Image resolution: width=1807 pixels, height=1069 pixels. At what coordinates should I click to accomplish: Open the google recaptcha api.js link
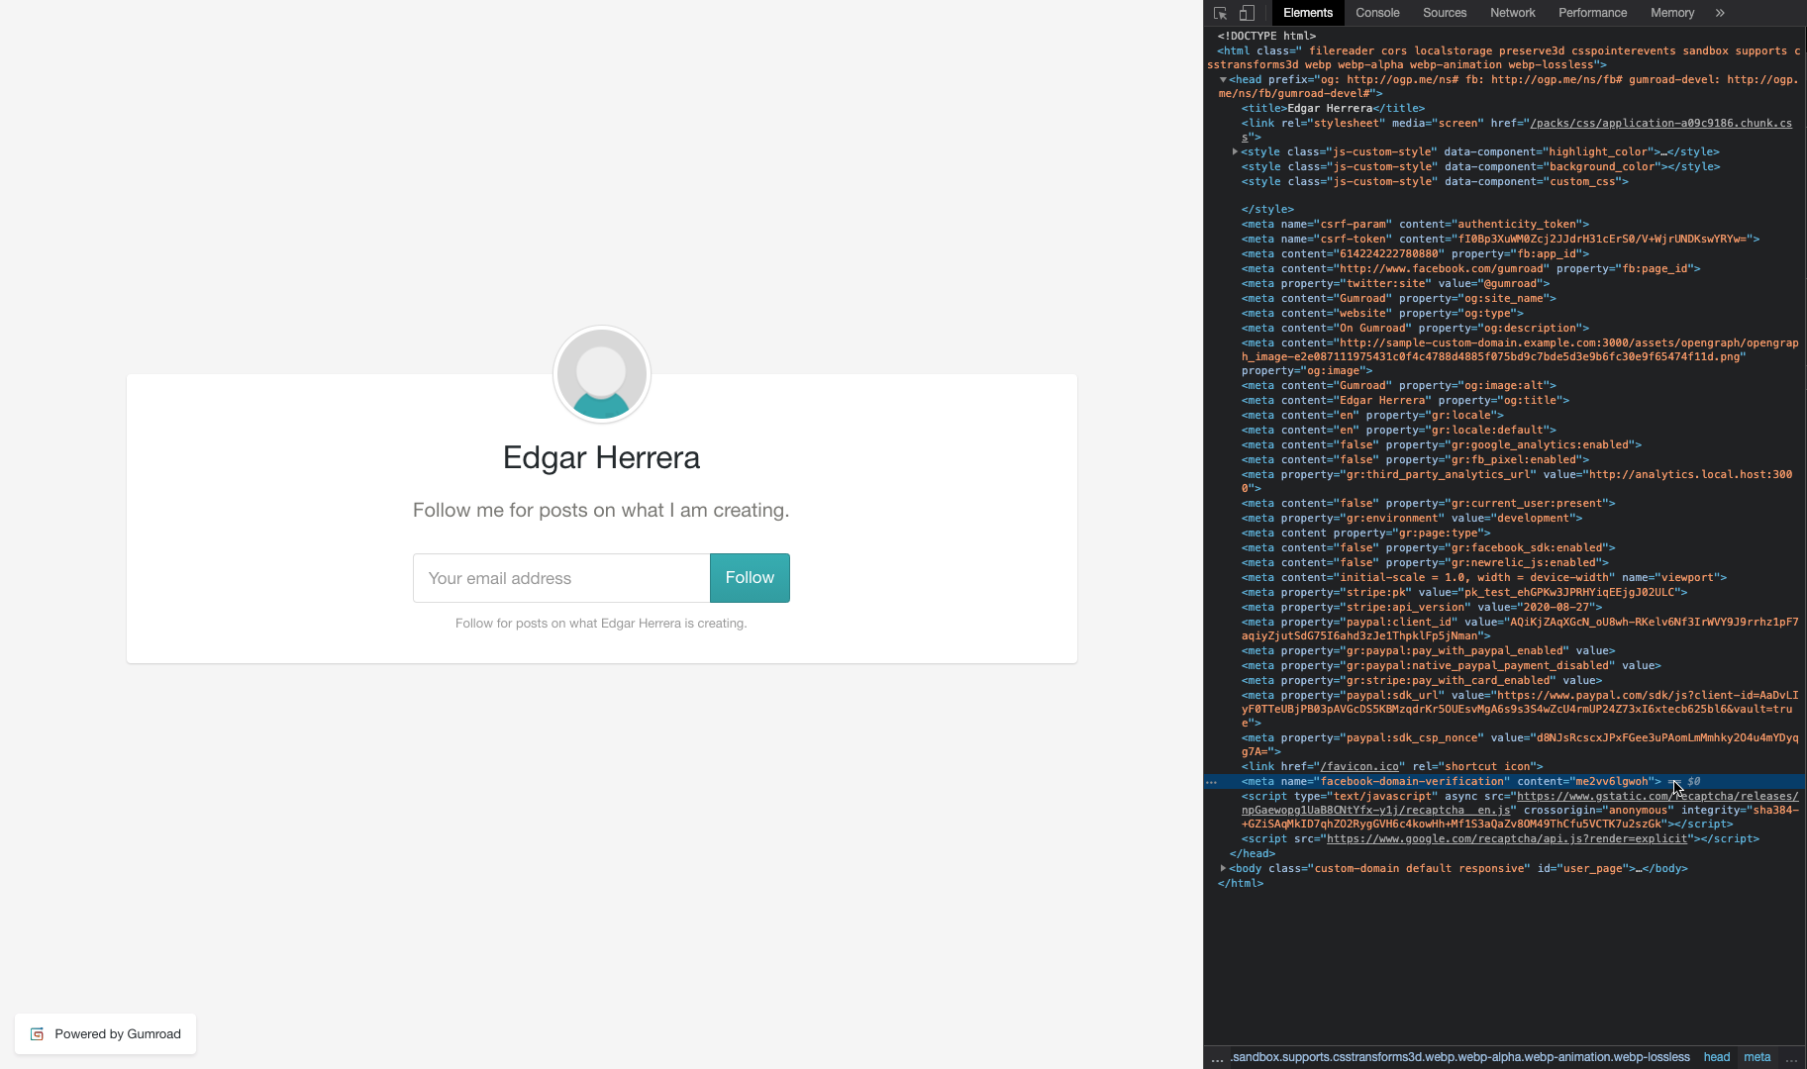[1506, 838]
